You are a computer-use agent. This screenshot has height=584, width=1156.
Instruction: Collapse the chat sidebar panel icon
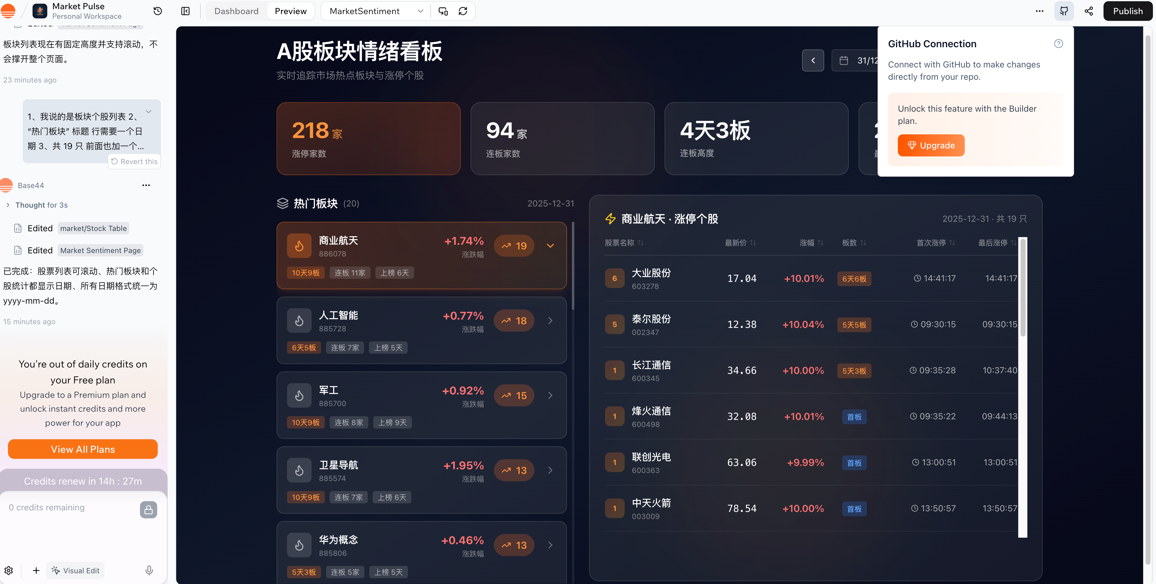(x=185, y=11)
